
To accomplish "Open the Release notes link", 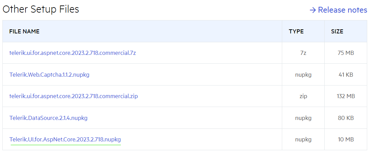I will pos(342,10).
